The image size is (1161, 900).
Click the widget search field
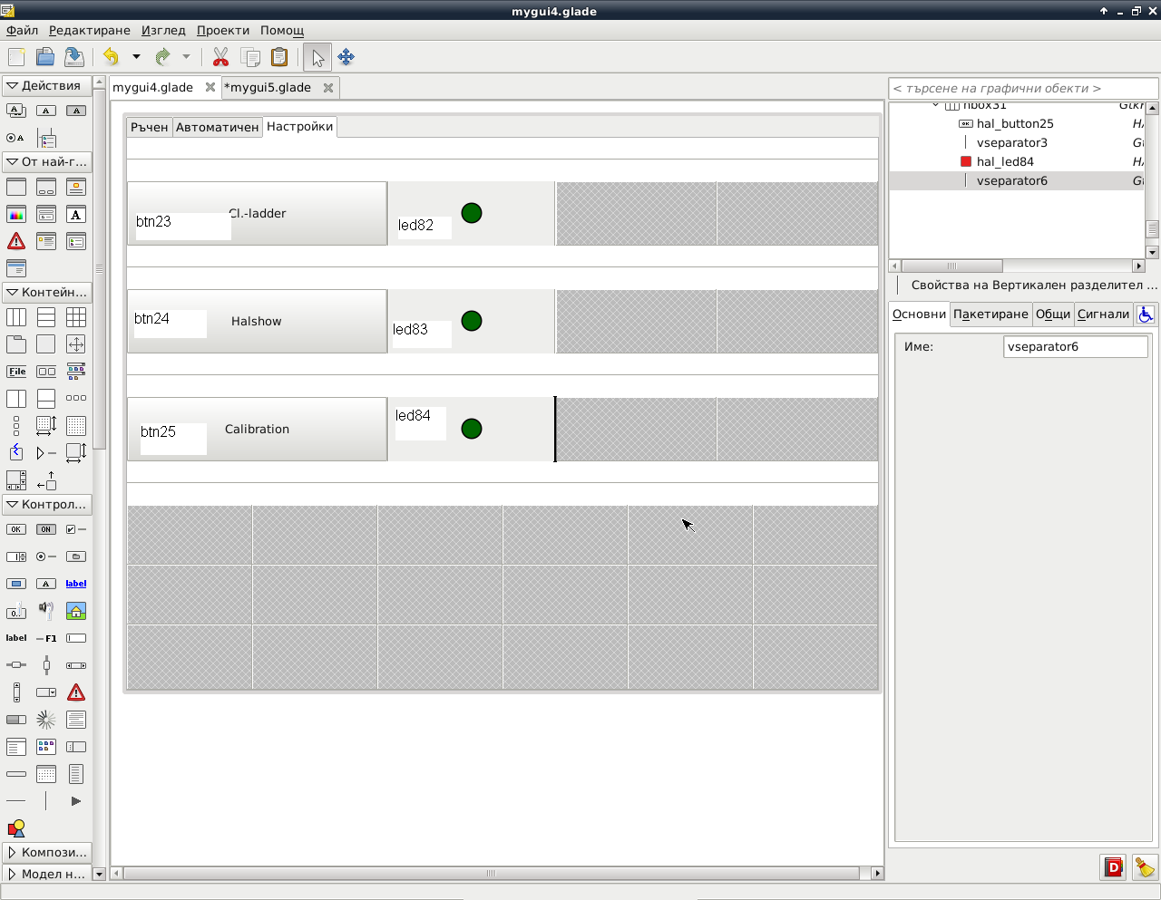tap(1023, 89)
